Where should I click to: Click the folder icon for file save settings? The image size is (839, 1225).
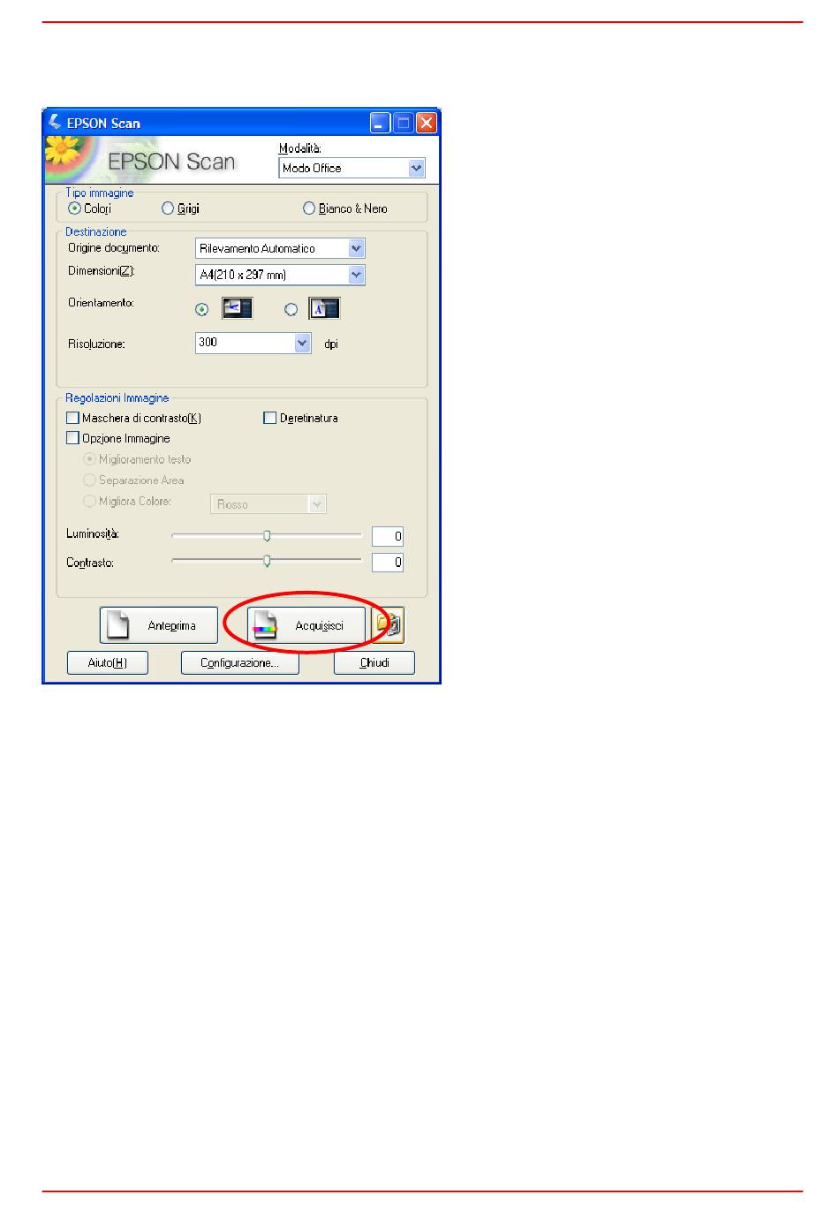click(389, 624)
